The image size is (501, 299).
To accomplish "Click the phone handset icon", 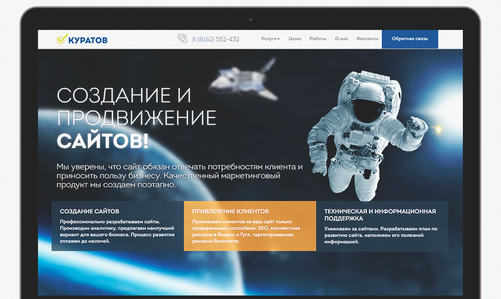I will point(182,38).
